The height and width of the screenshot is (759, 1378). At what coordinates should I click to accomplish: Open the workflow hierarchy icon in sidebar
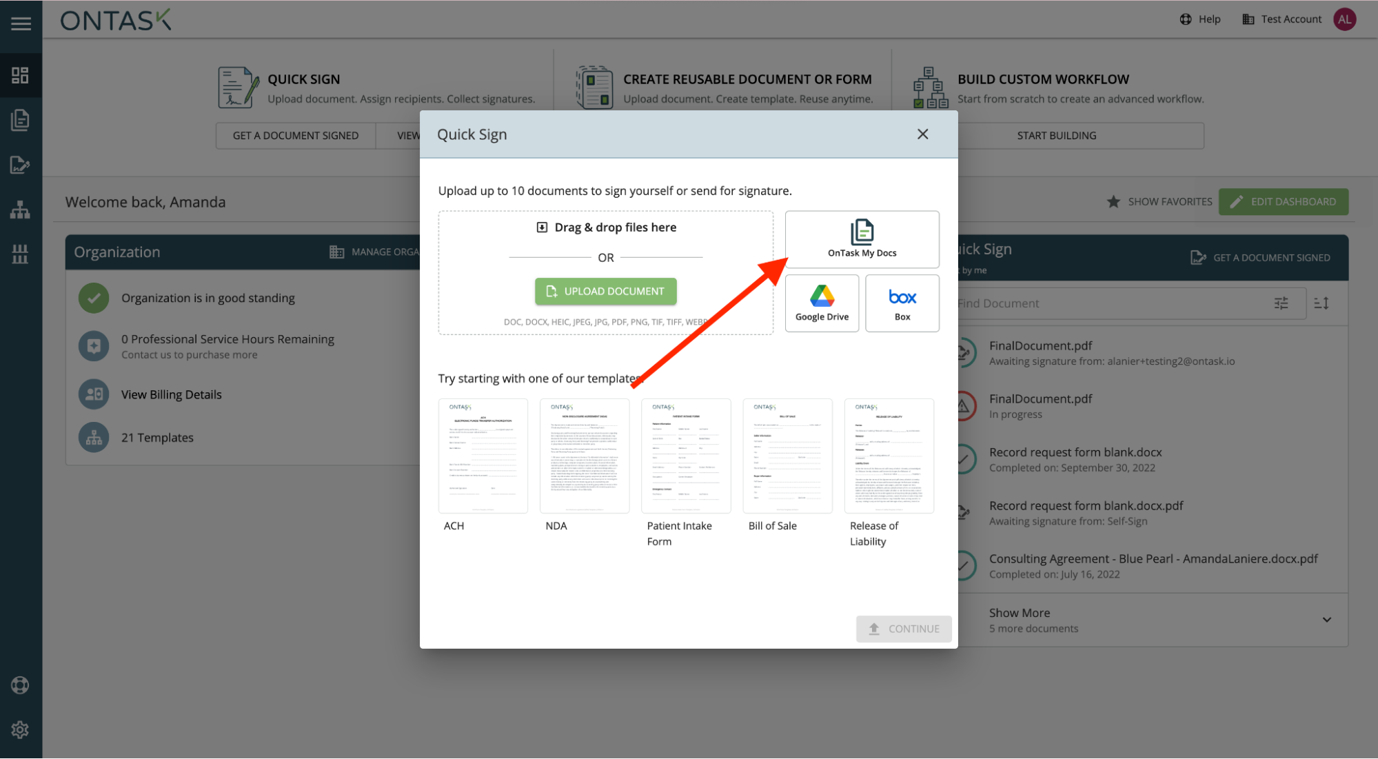pyautogui.click(x=20, y=210)
